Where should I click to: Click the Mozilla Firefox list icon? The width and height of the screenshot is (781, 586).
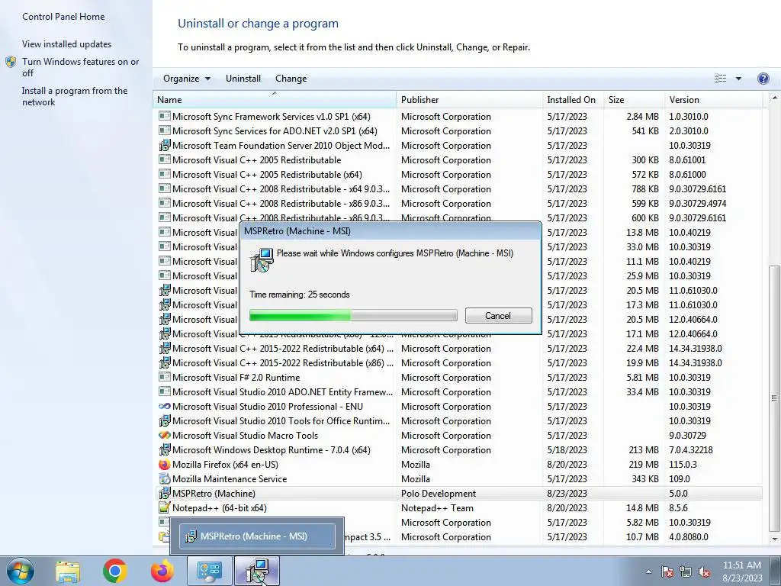click(165, 464)
